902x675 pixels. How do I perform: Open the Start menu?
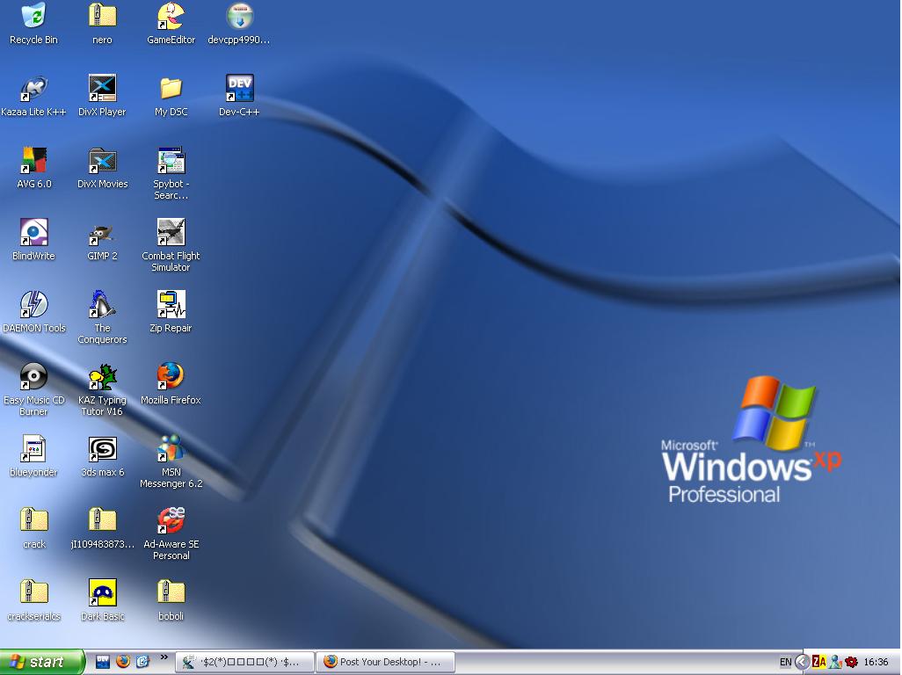(x=42, y=662)
